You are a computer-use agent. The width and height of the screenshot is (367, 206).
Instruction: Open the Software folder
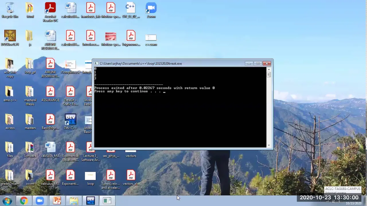[x=30, y=150]
